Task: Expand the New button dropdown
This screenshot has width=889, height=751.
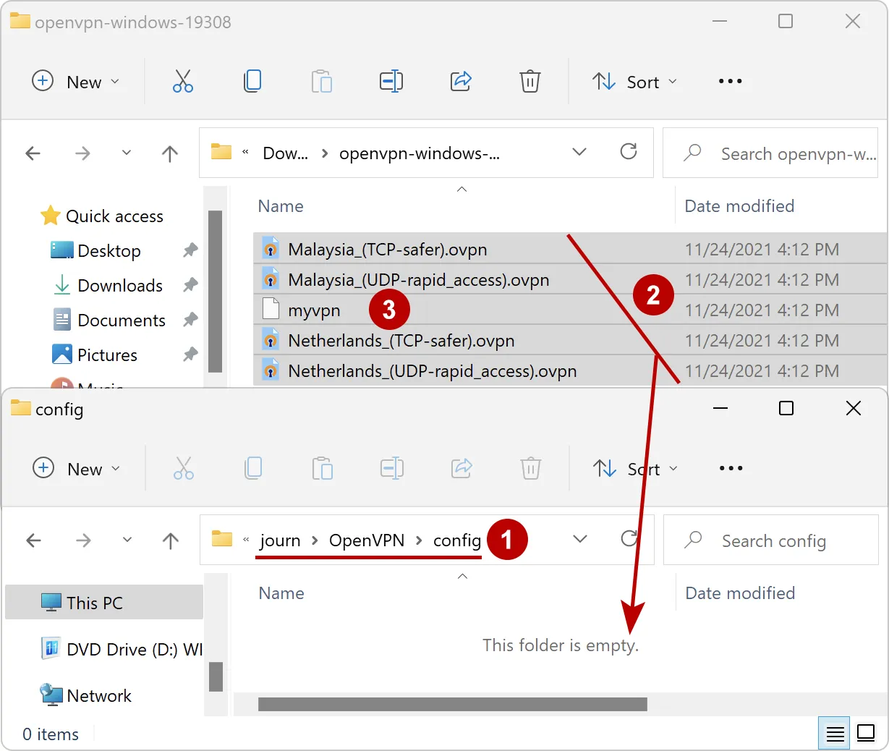Action: point(116,81)
